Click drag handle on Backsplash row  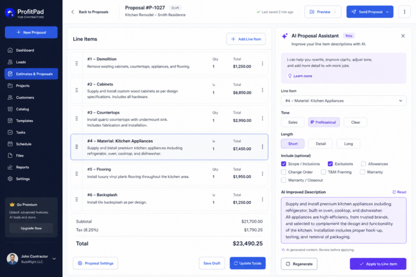point(77,199)
